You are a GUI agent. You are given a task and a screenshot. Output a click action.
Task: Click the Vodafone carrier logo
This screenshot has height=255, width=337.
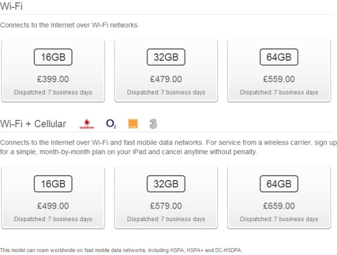point(87,124)
